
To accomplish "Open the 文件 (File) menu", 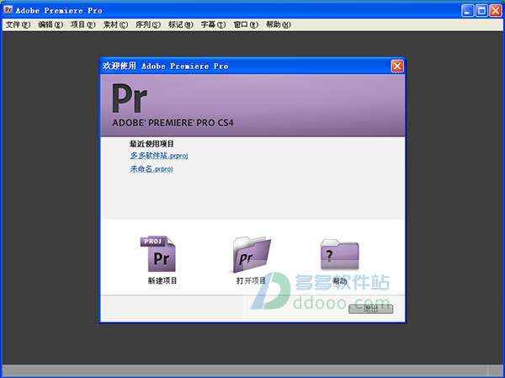I will click(x=18, y=24).
